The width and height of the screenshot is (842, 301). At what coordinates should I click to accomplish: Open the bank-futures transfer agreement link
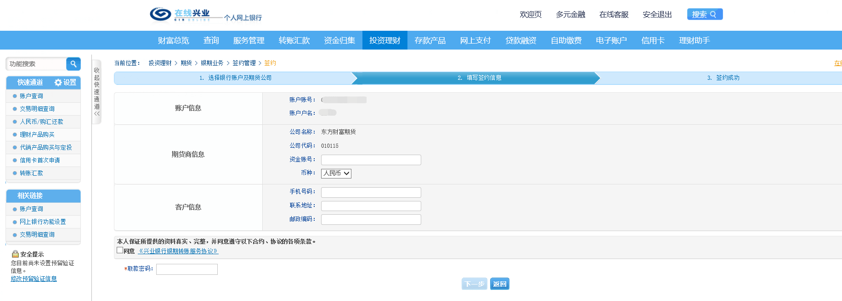(x=178, y=251)
